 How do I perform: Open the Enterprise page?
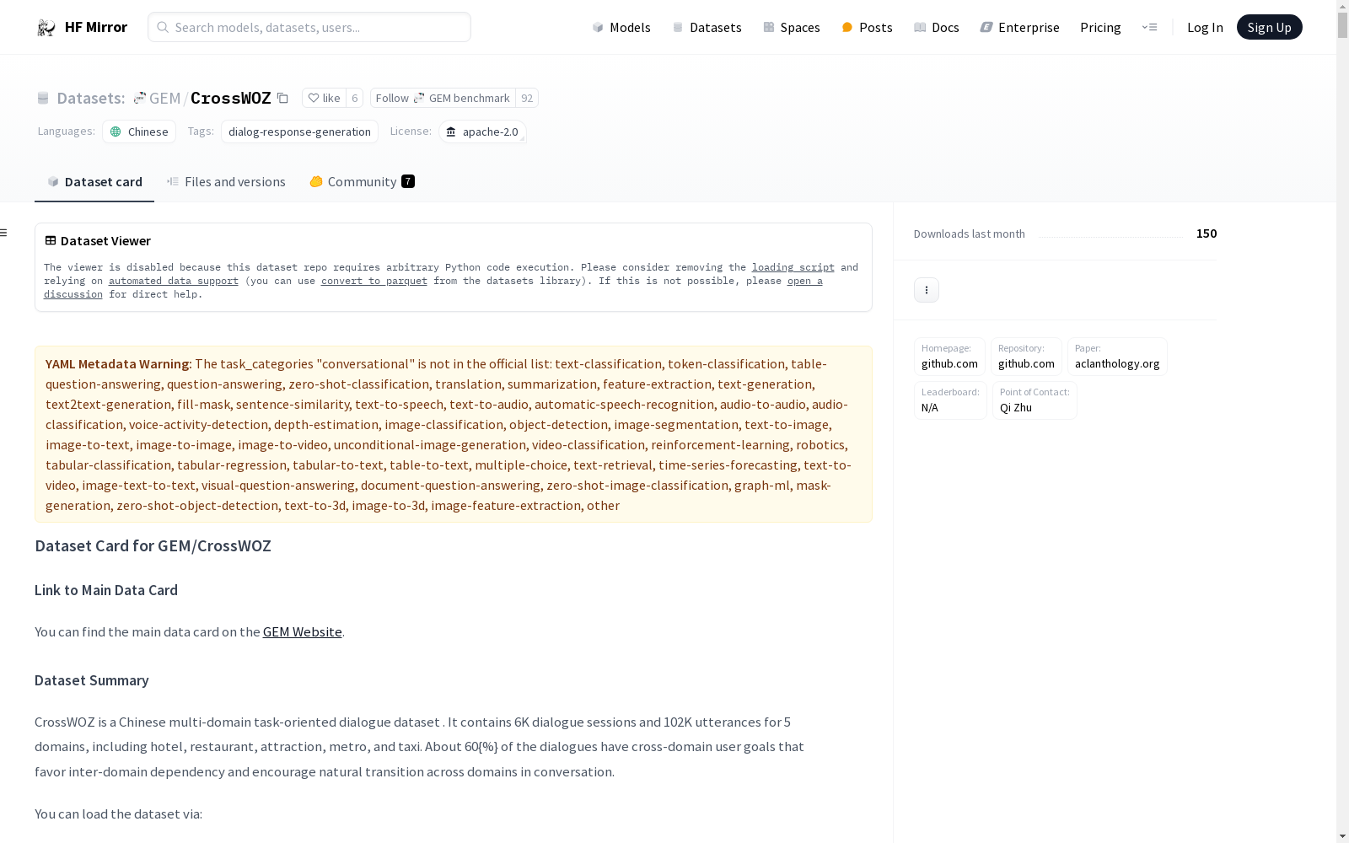pos(1019,28)
